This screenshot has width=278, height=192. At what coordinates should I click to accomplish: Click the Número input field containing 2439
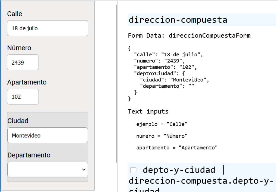click(x=23, y=62)
